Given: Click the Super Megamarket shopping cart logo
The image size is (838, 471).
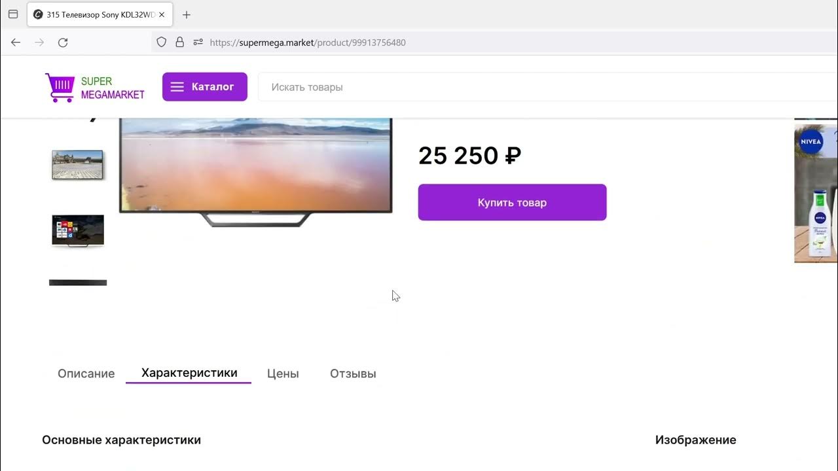Looking at the screenshot, I should 59,87.
